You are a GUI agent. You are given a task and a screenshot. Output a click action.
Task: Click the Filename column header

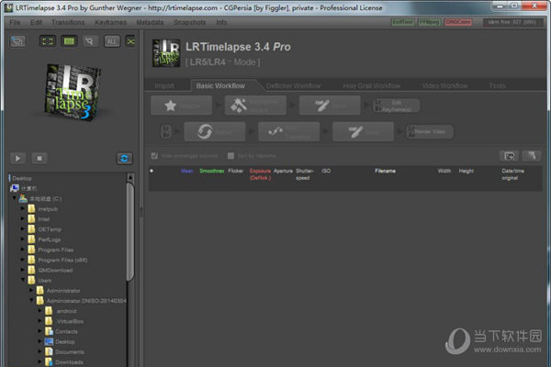(385, 171)
